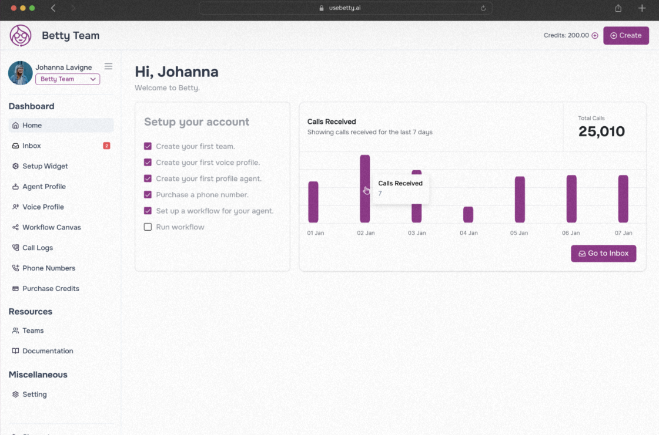Click the Total Calls value 25,010
659x435 pixels.
pos(601,131)
